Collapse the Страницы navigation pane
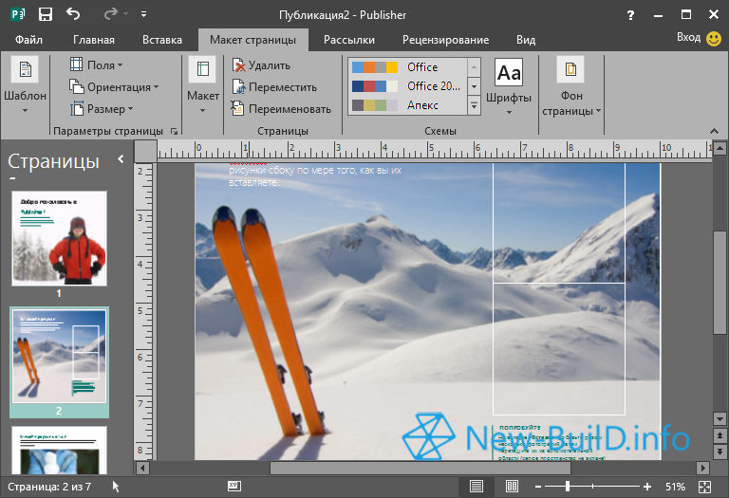The width and height of the screenshot is (729, 498). tap(121, 158)
